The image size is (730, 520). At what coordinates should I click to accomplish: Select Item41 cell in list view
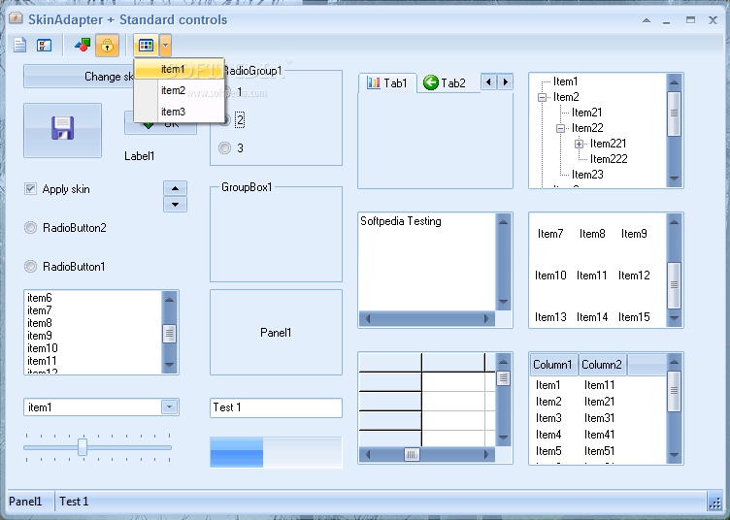[599, 435]
